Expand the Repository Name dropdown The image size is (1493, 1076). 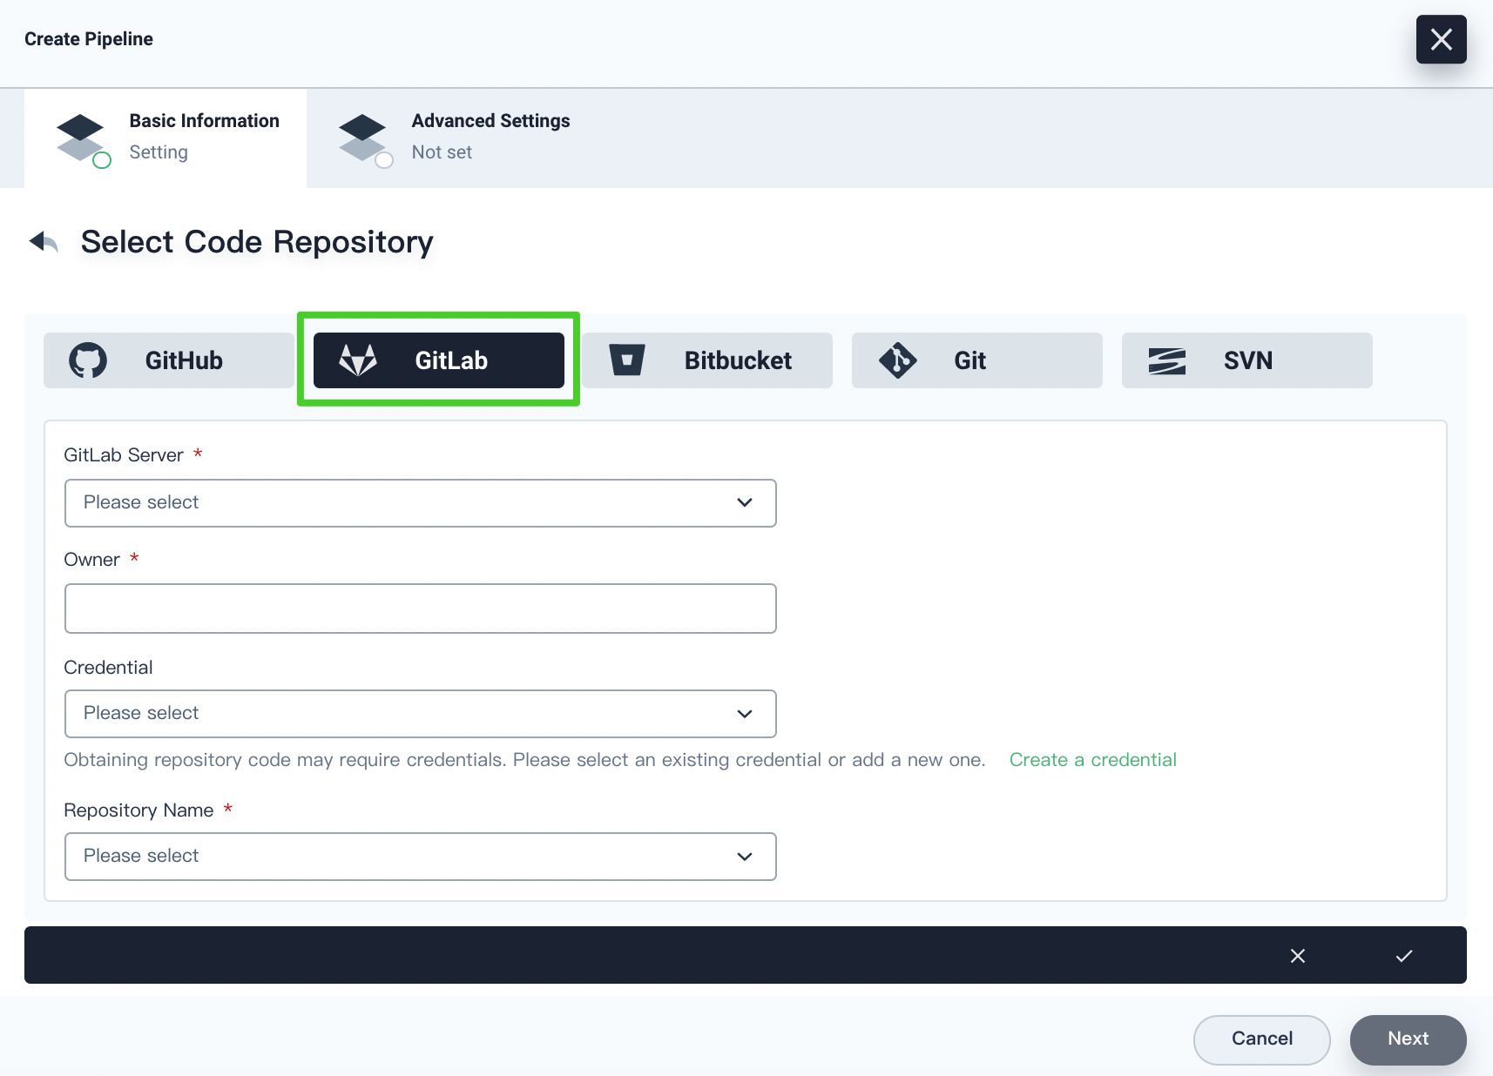coord(420,857)
